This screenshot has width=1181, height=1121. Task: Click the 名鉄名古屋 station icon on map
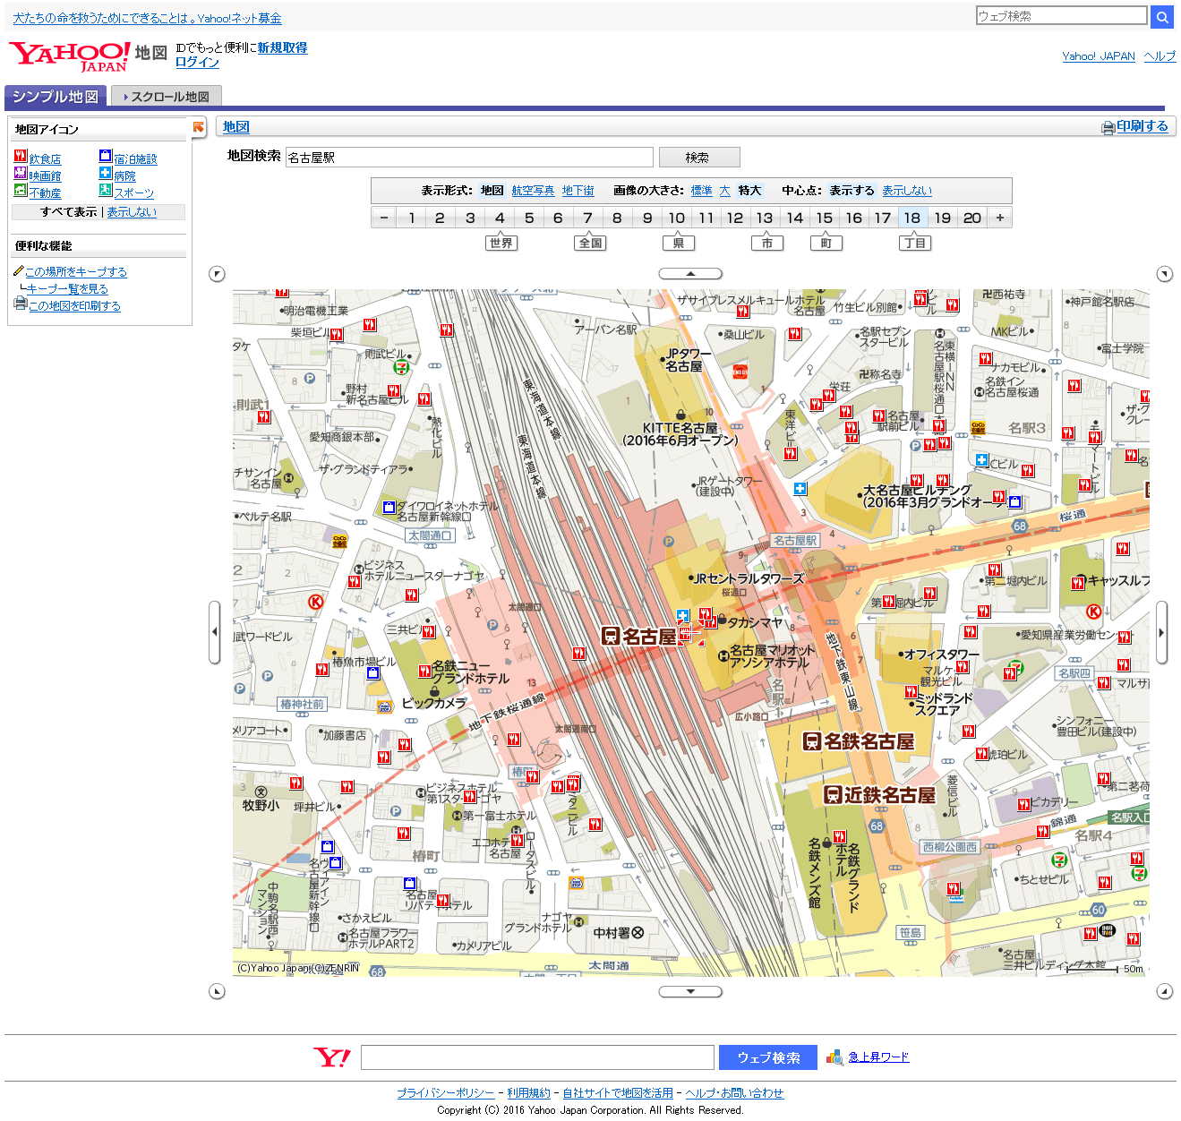[812, 740]
